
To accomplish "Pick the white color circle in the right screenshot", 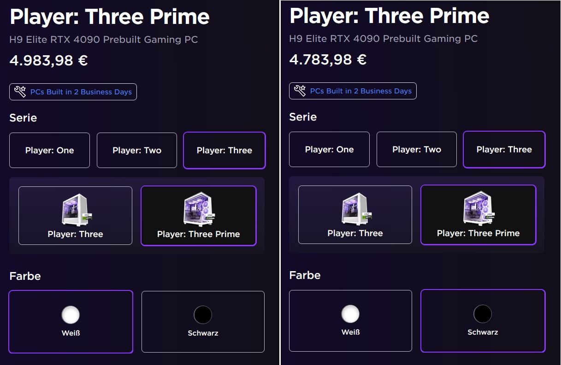I will (350, 314).
